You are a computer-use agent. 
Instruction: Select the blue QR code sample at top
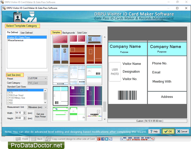[94, 39]
